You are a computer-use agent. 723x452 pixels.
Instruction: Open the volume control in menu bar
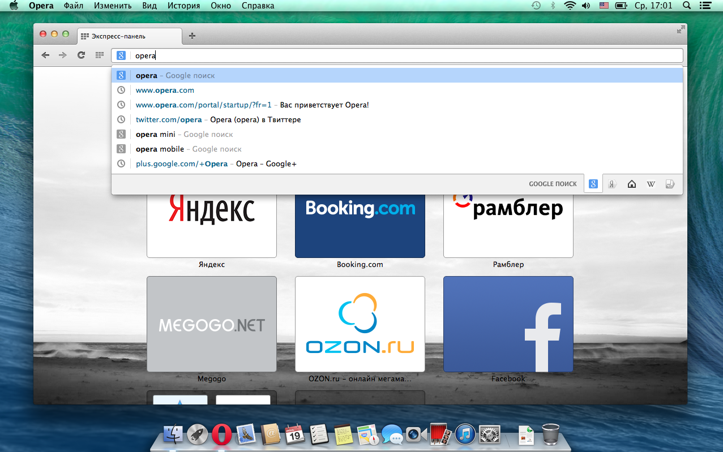(586, 6)
